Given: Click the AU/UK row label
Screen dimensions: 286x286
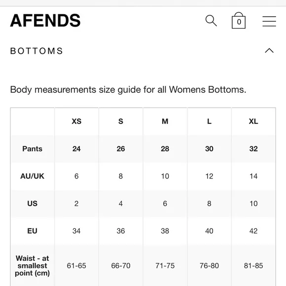Looking at the screenshot, I should pos(32,176).
